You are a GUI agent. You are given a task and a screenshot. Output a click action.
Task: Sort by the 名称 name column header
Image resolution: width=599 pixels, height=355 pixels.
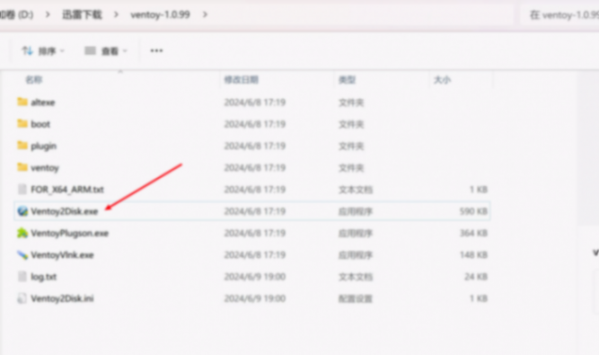[34, 79]
